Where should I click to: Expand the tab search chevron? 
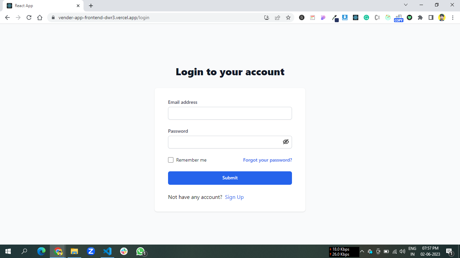pyautogui.click(x=406, y=5)
